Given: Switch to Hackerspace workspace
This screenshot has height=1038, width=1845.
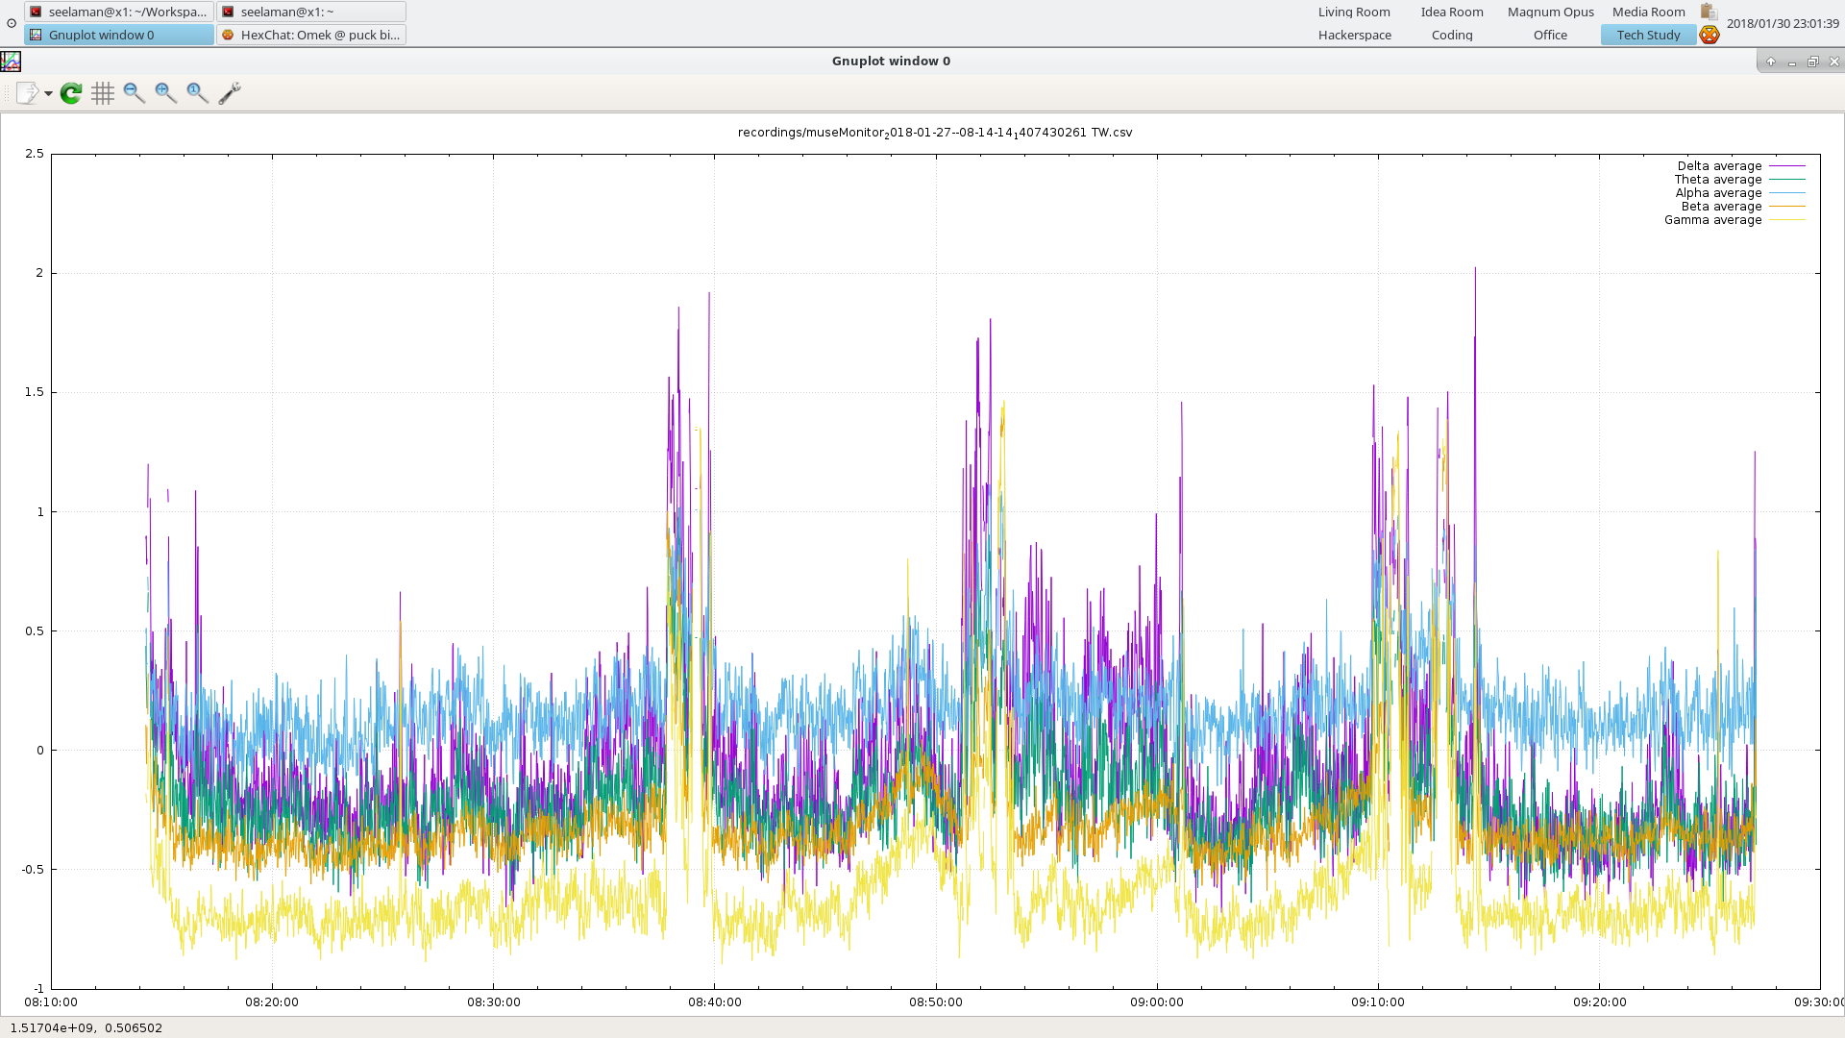Looking at the screenshot, I should pyautogui.click(x=1354, y=36).
